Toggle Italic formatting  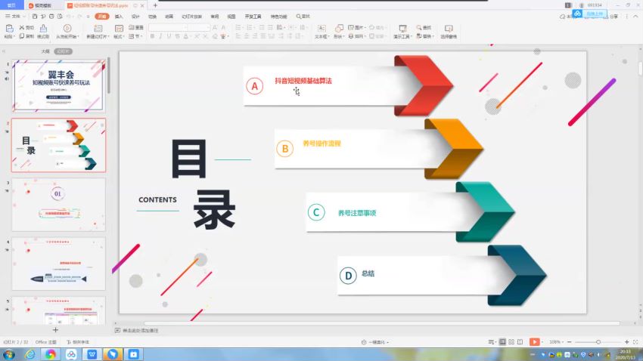point(160,36)
